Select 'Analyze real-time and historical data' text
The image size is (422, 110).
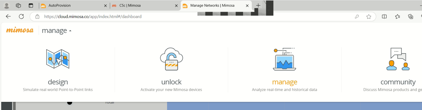click(x=284, y=90)
